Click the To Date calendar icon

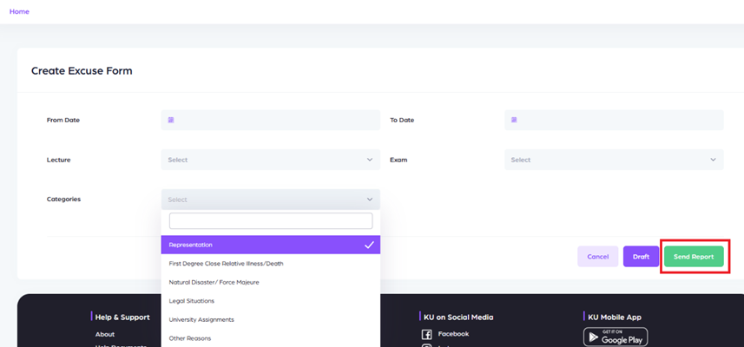(x=514, y=120)
